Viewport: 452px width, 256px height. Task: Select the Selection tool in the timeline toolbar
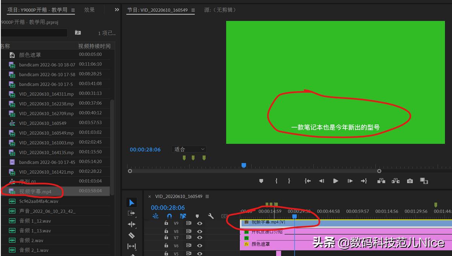pos(131,202)
